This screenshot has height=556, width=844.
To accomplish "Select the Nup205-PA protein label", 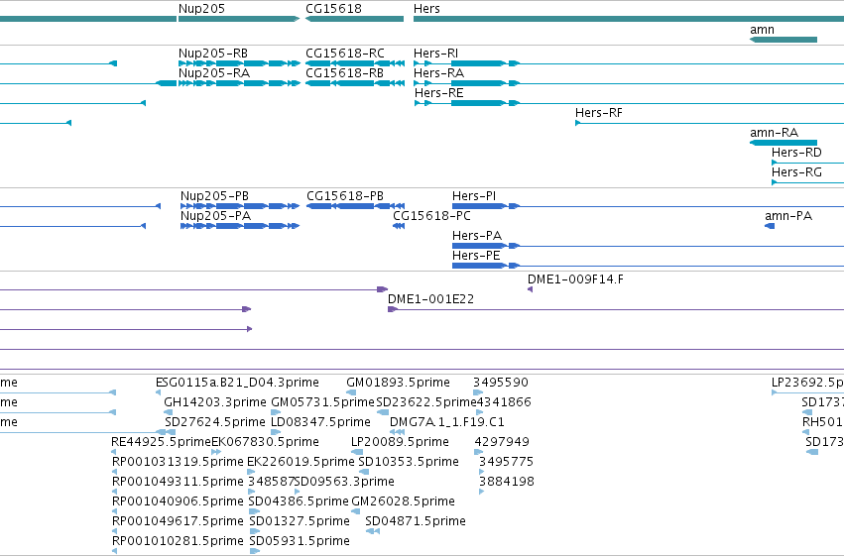I will click(x=215, y=216).
